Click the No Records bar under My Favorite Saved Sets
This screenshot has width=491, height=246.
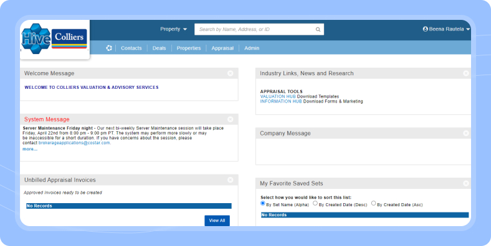coord(365,215)
